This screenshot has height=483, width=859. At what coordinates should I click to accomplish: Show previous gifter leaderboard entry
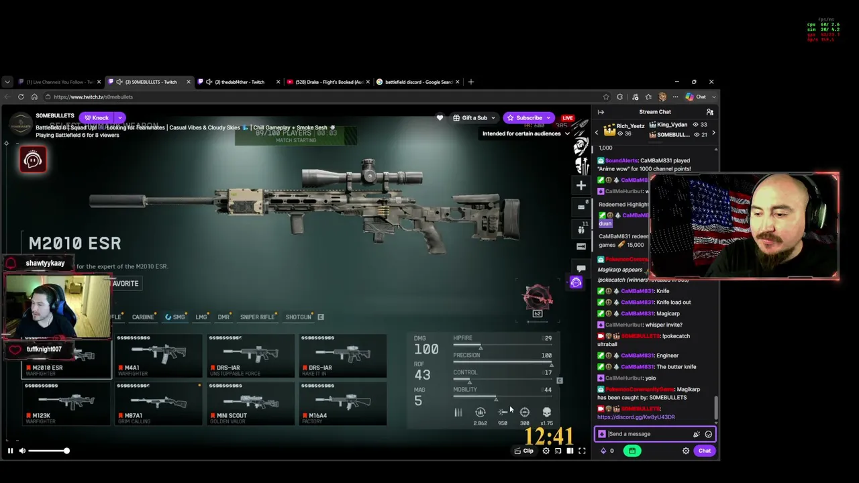(x=597, y=133)
